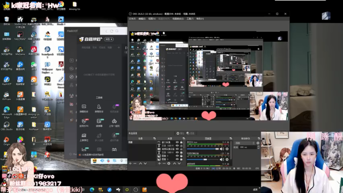Click the search icon in Flash大厅 window
This screenshot has width=343, height=193.
pyautogui.click(x=117, y=31)
